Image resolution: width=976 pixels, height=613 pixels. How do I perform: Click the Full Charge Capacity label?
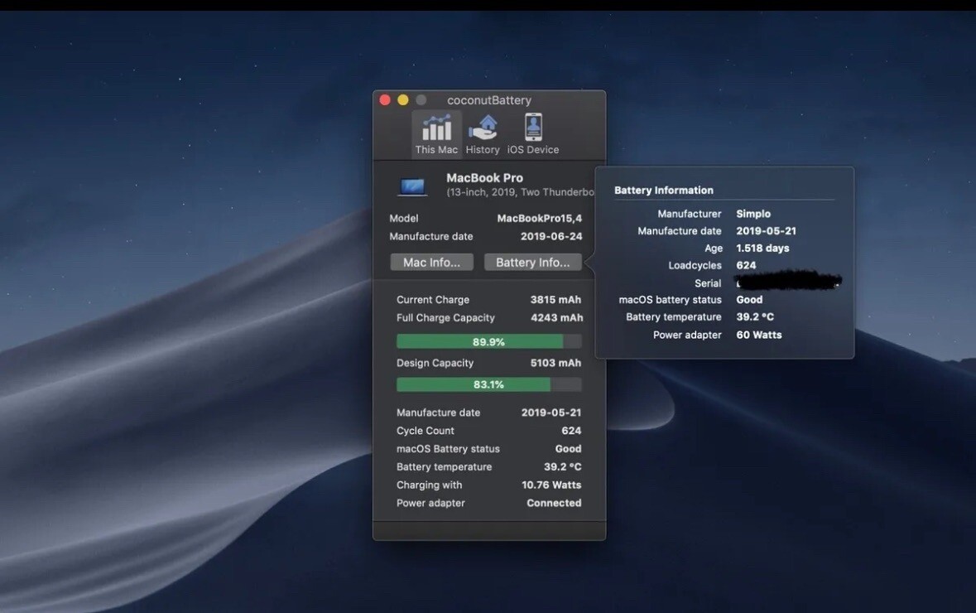[445, 318]
